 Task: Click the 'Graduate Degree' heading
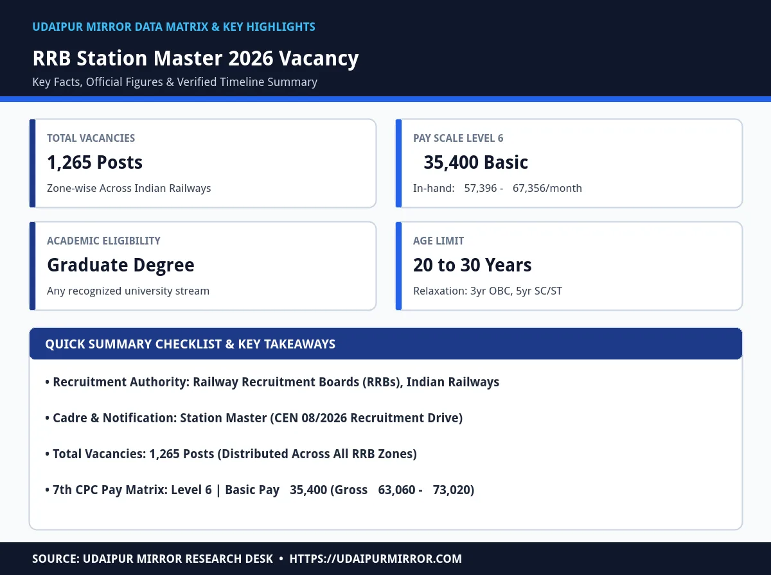coord(120,265)
